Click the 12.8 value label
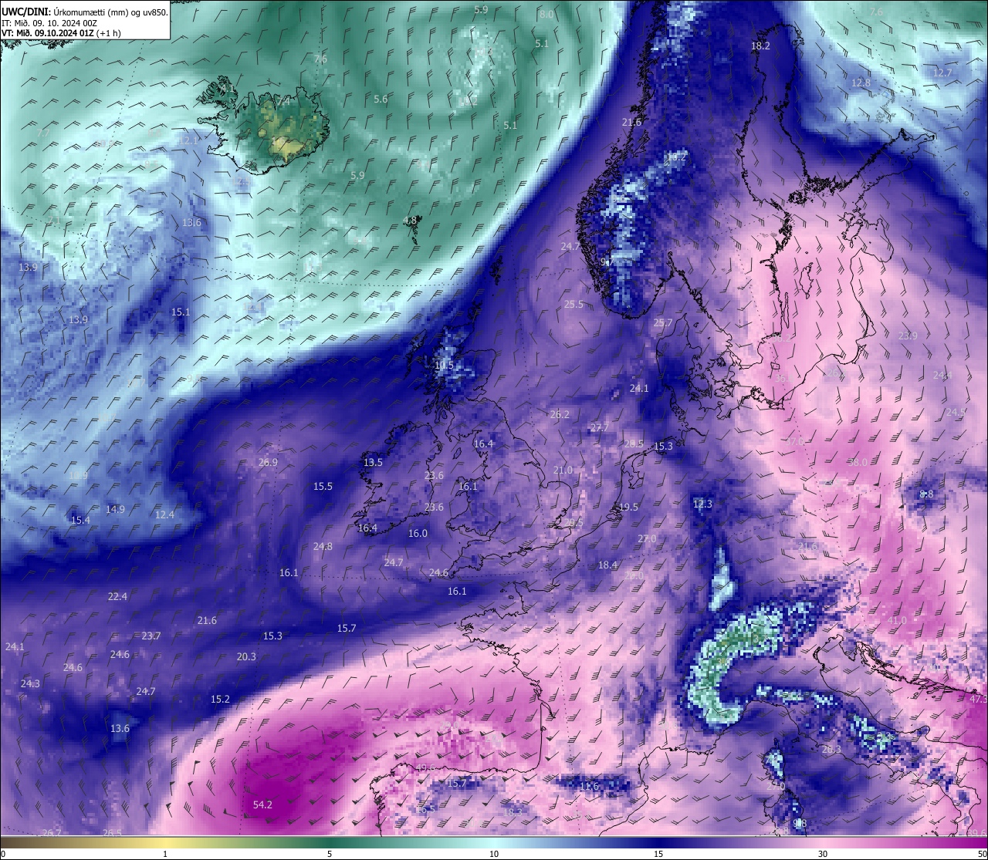Viewport: 988px width, 860px height. coord(861,83)
